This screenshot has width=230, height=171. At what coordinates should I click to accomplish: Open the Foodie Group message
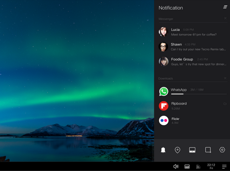click(193, 62)
